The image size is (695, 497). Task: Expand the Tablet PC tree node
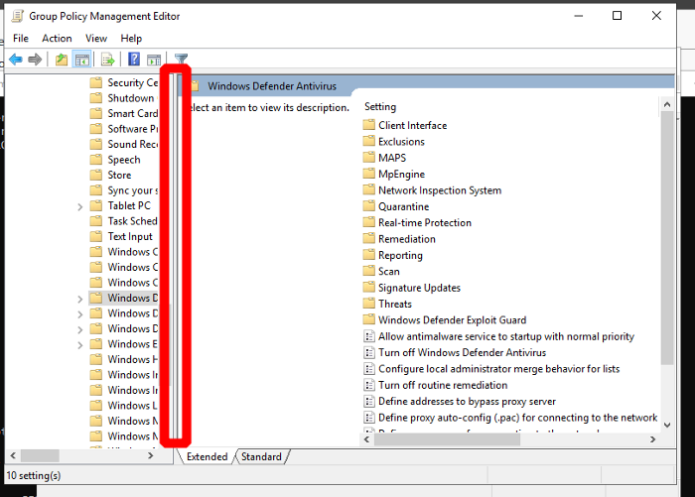(x=79, y=206)
